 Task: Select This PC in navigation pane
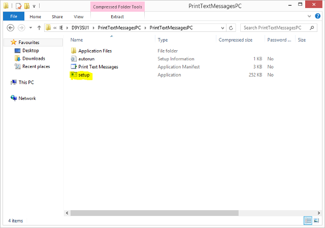[26, 83]
